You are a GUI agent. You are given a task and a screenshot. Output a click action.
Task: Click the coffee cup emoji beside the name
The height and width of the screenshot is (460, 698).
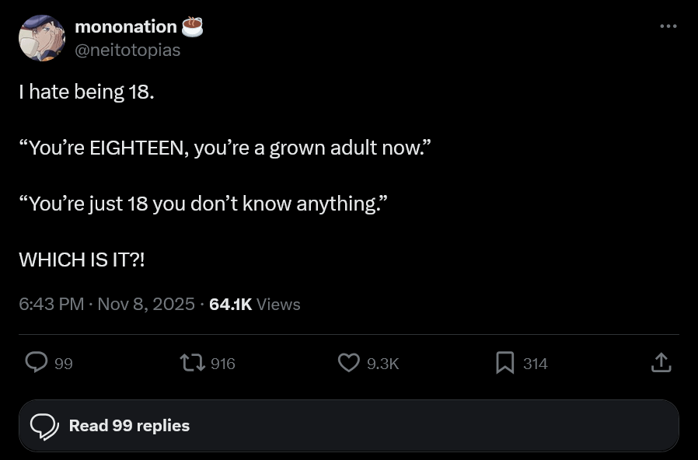click(x=192, y=27)
